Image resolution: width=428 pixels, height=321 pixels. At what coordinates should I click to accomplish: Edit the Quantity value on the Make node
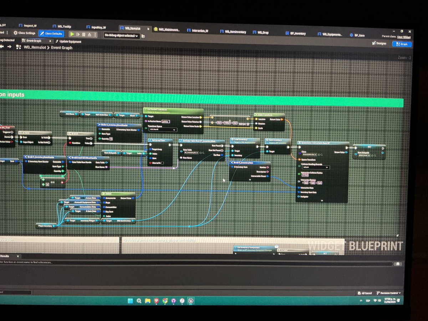pos(111,139)
